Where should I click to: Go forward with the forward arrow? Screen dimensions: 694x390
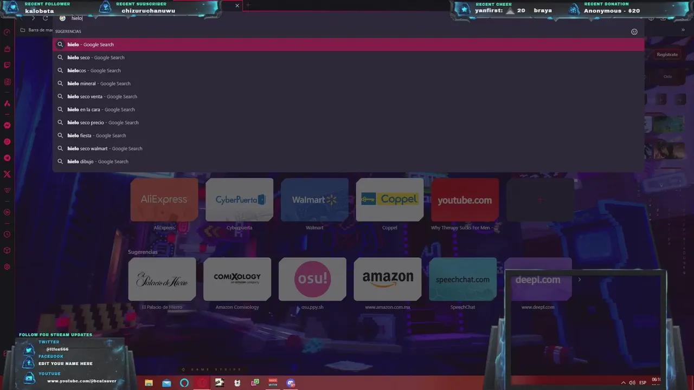pos(33,18)
